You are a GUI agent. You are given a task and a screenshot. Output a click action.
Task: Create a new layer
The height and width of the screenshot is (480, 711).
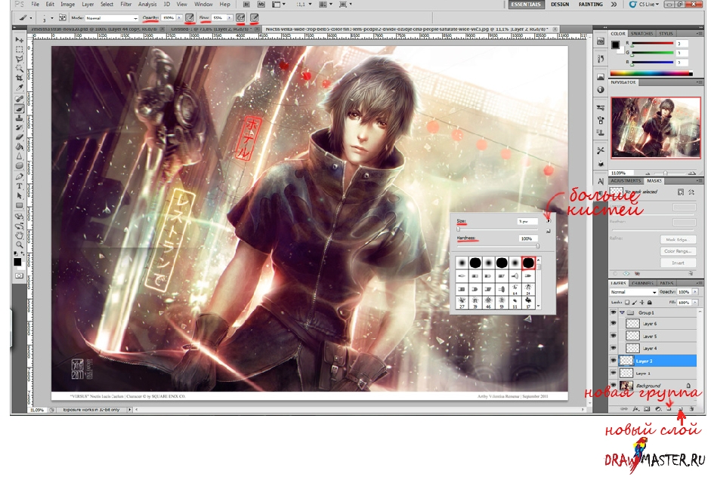point(680,409)
